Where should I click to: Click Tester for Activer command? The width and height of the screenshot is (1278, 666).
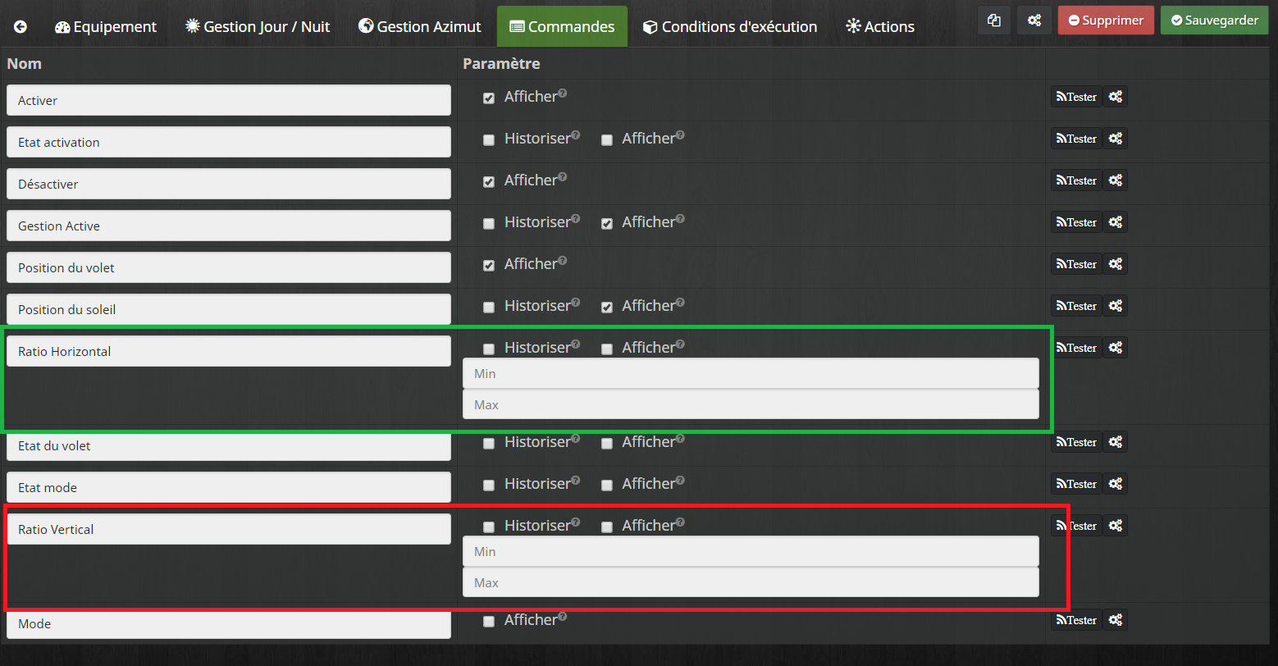(1076, 97)
